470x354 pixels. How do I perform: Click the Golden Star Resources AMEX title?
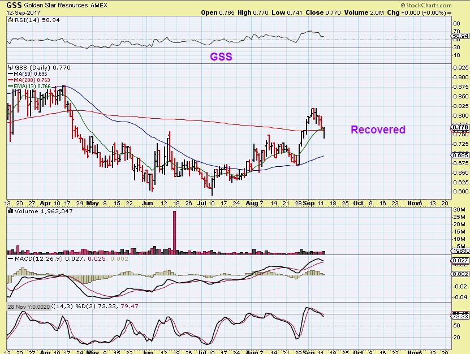pyautogui.click(x=66, y=6)
